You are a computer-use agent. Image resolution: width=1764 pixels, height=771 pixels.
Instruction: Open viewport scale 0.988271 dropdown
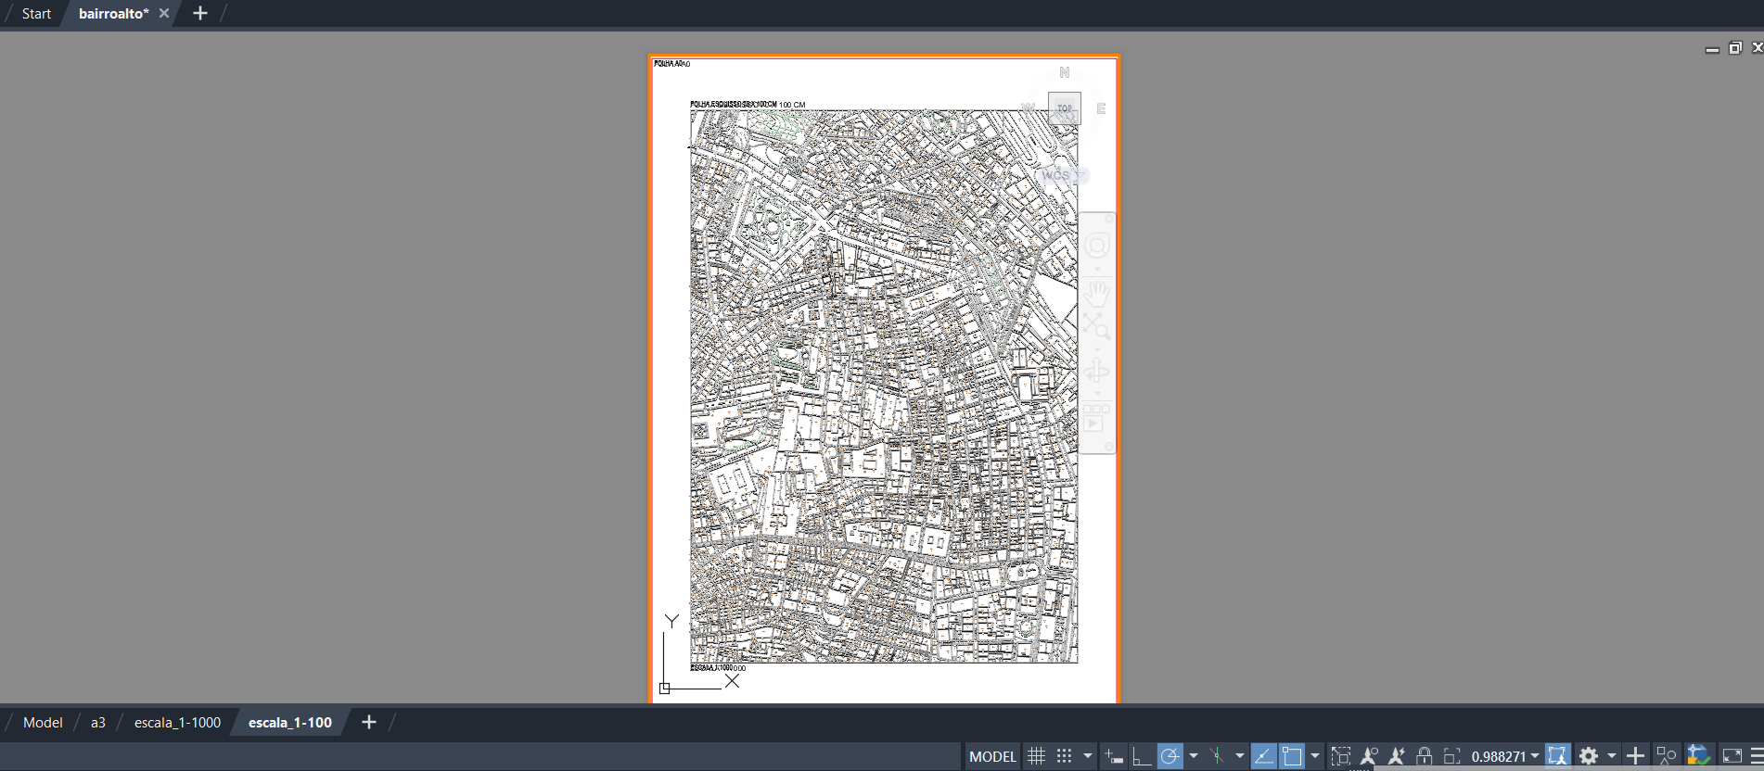[x=1505, y=756]
